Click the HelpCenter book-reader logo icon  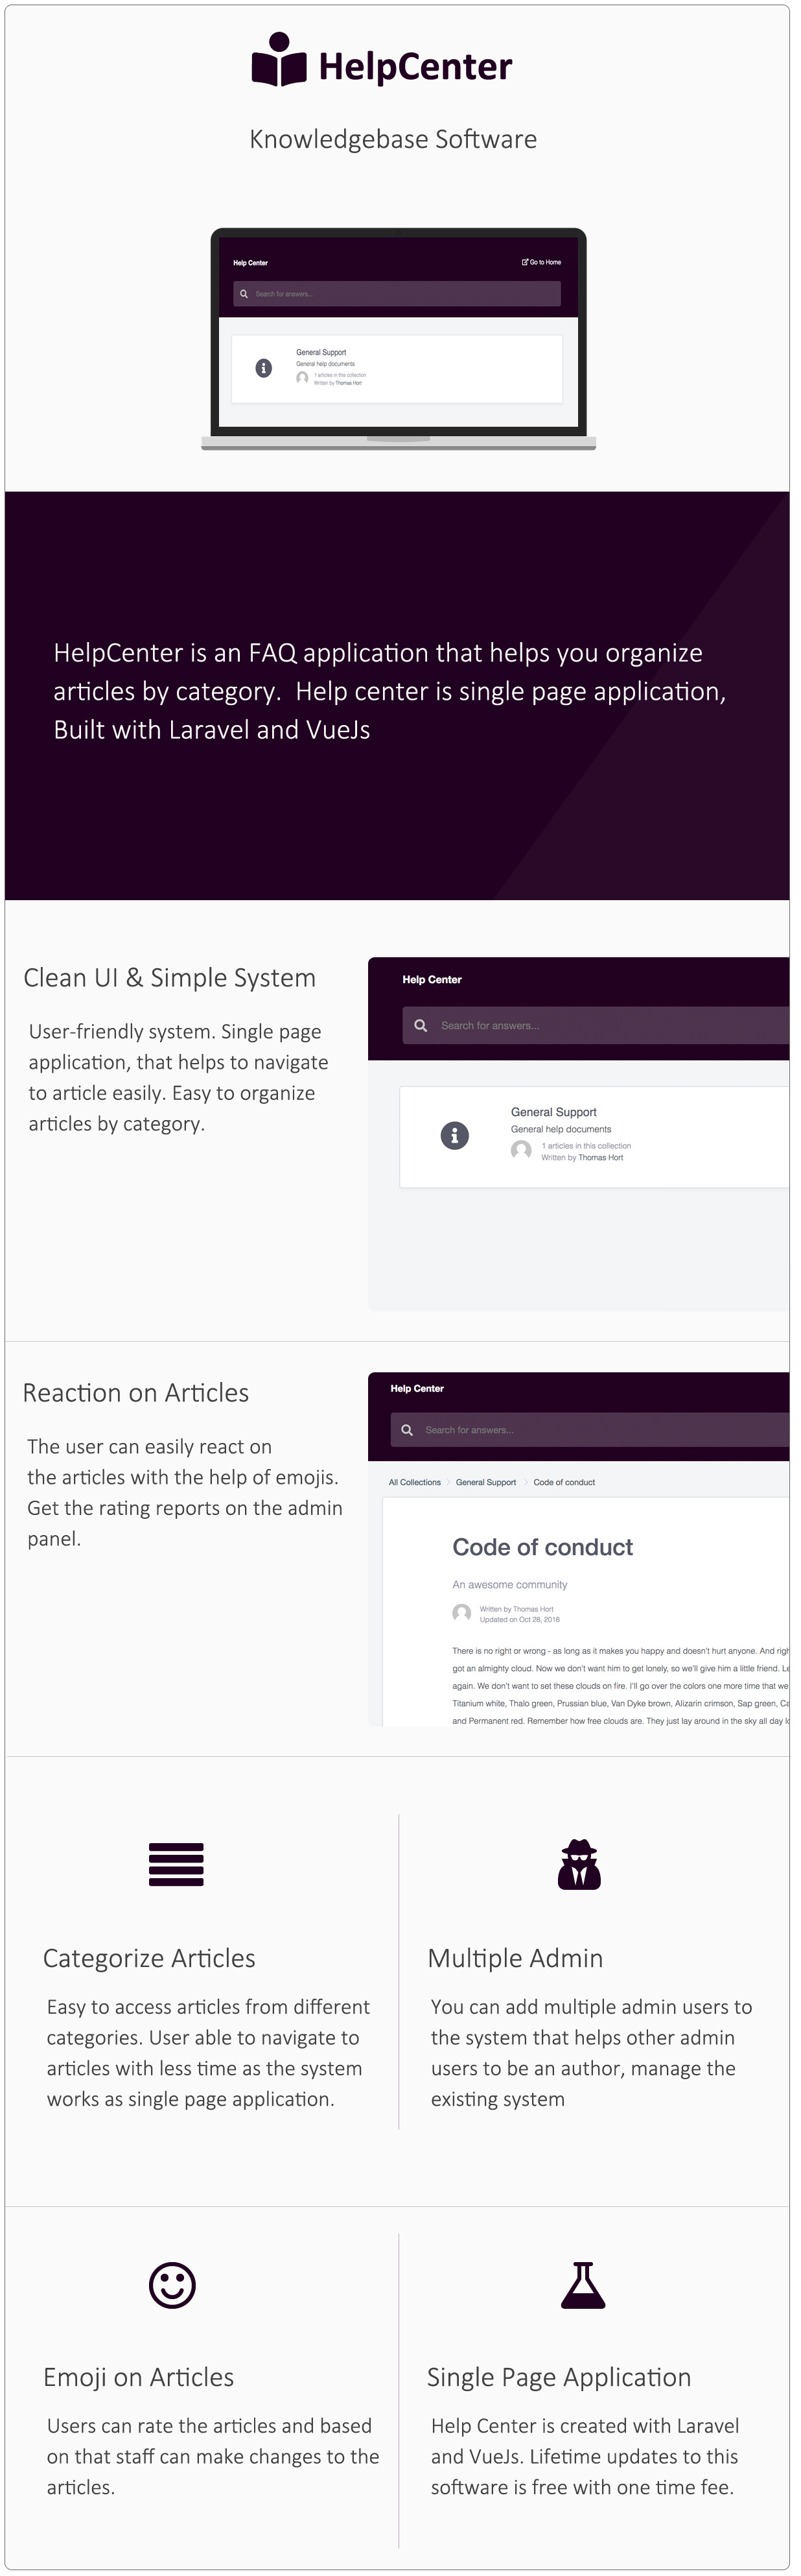279,59
